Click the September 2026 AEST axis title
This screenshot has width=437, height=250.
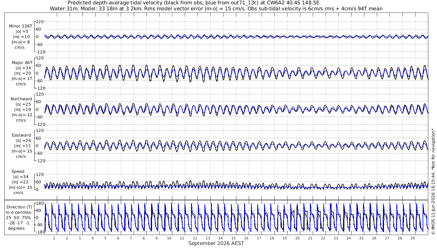pyautogui.click(x=216, y=243)
